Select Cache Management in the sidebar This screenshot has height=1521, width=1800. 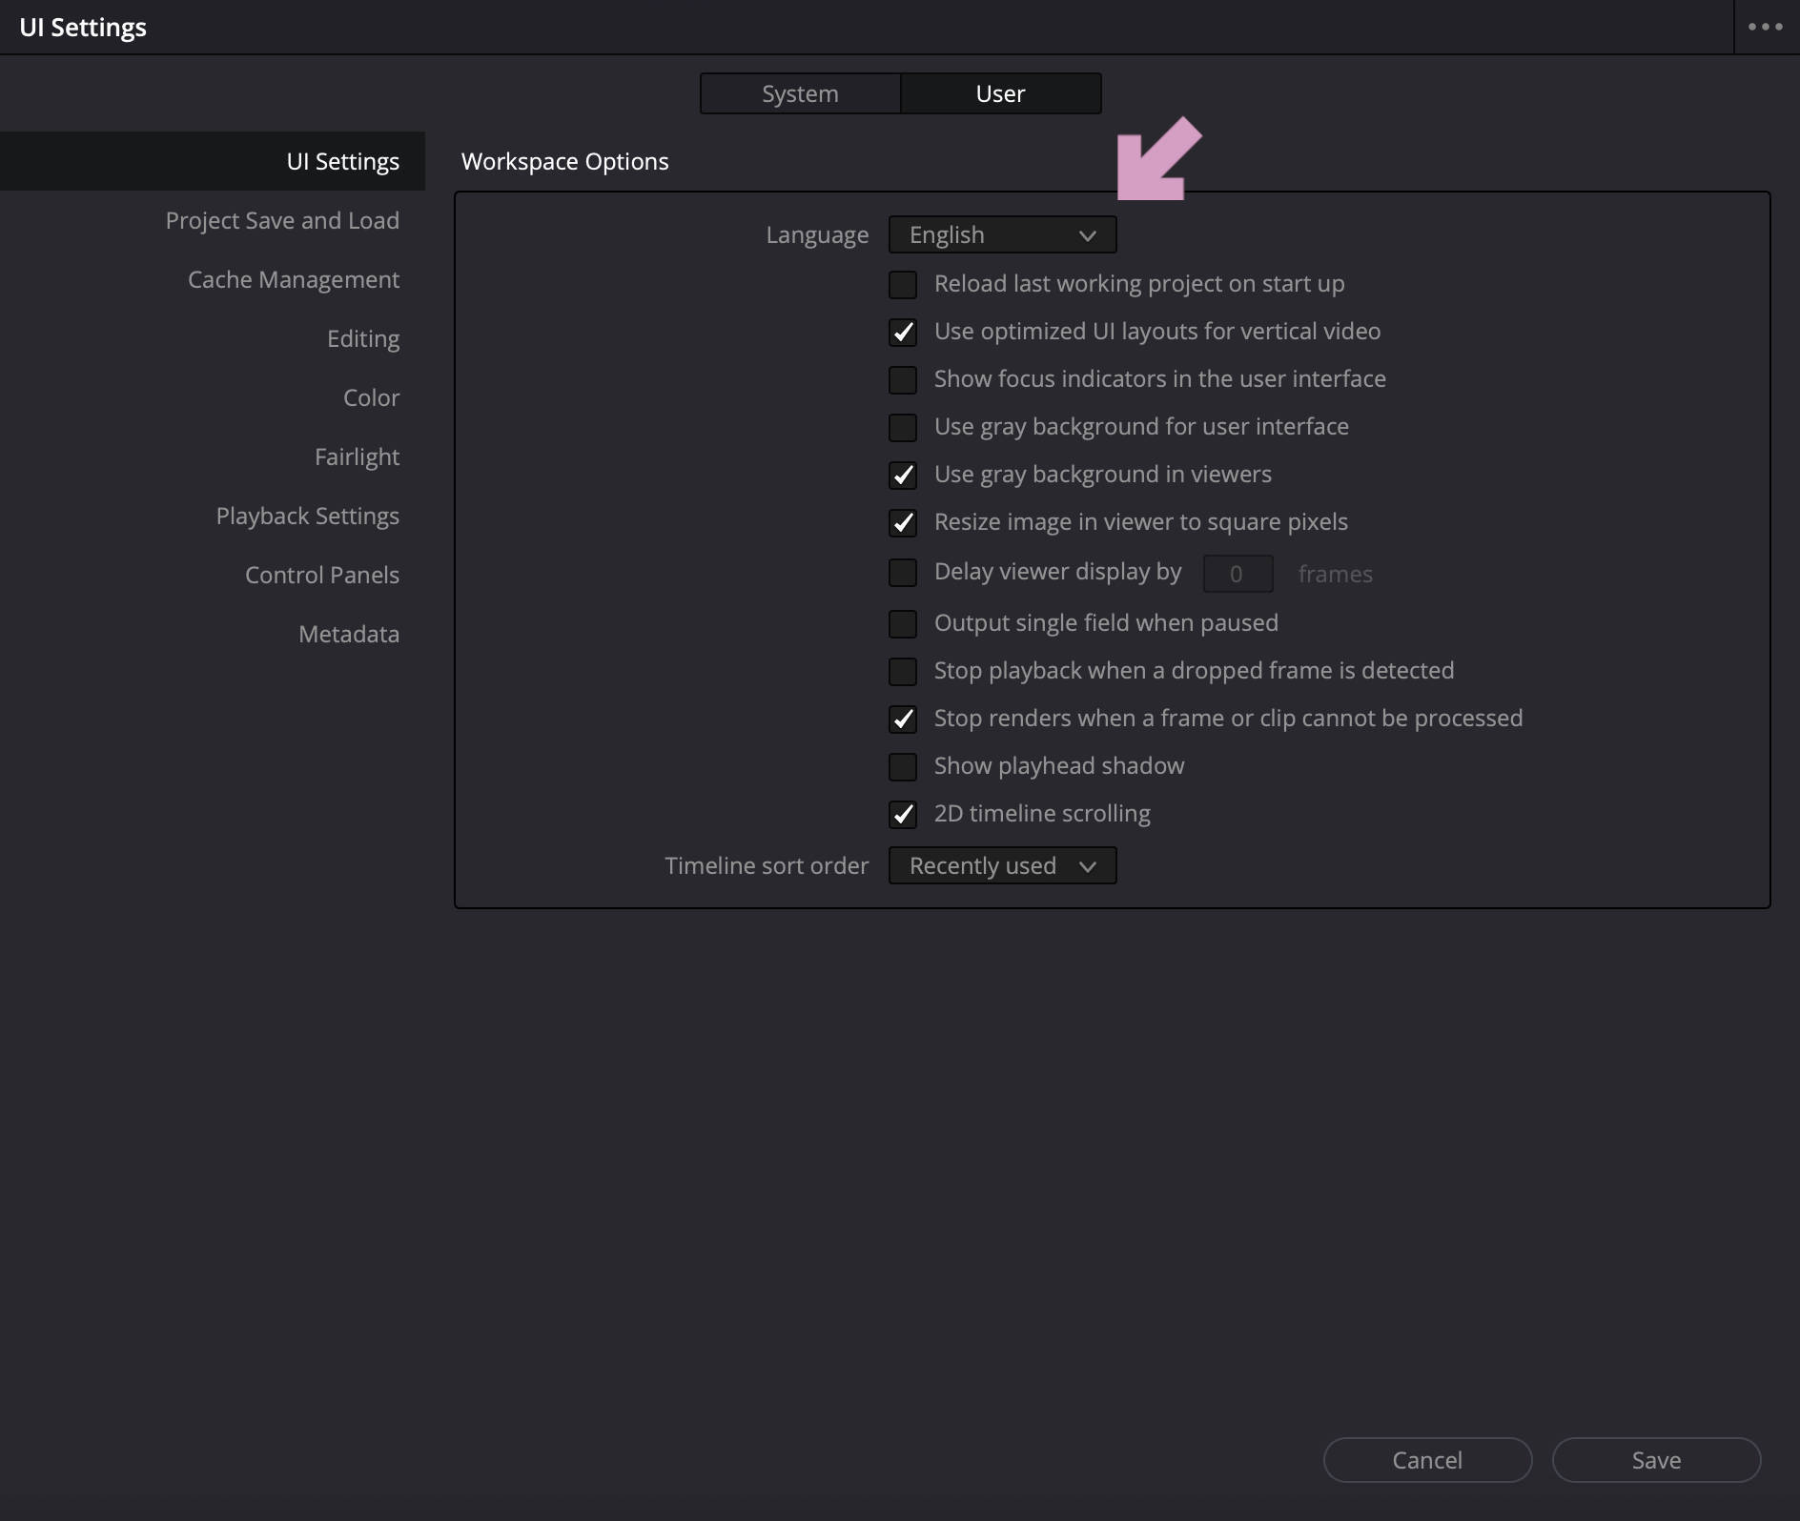point(293,279)
